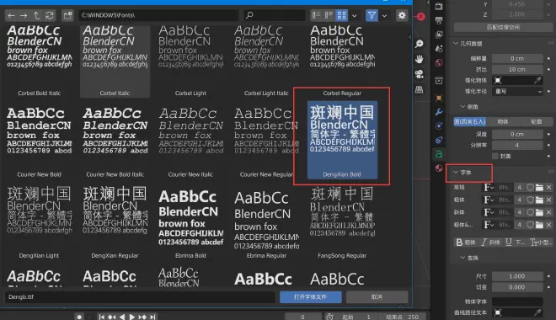Select the 圆(四舍五入) bevel mode tab
This screenshot has height=320, width=556.
pos(470,121)
